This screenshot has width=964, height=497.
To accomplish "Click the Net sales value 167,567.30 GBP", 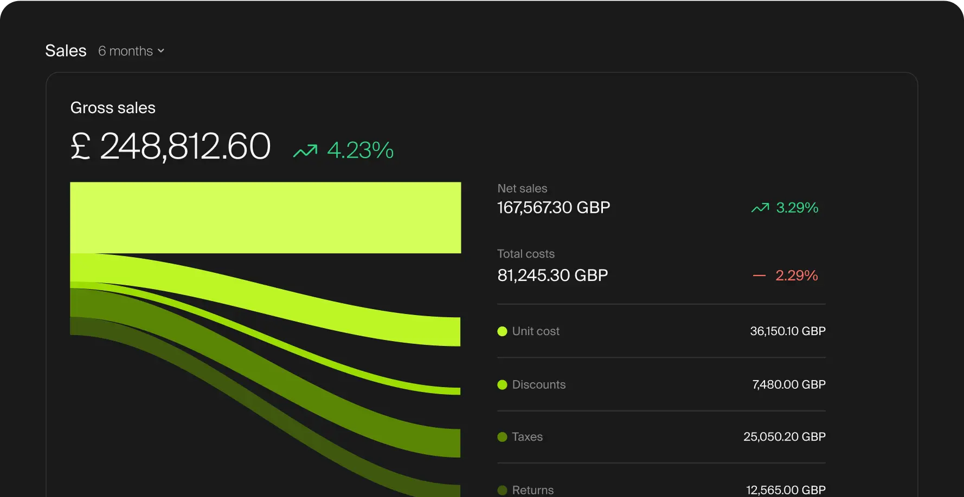I will (554, 208).
